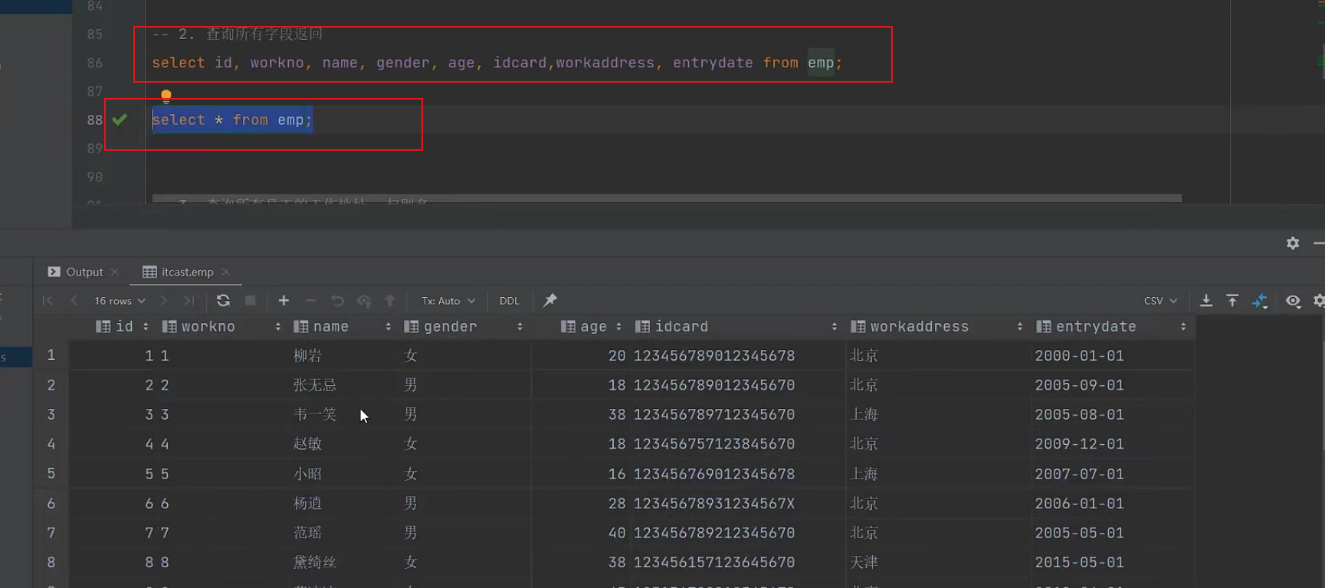The width and height of the screenshot is (1325, 588).
Task: Close the Output tab
Action: tap(115, 272)
